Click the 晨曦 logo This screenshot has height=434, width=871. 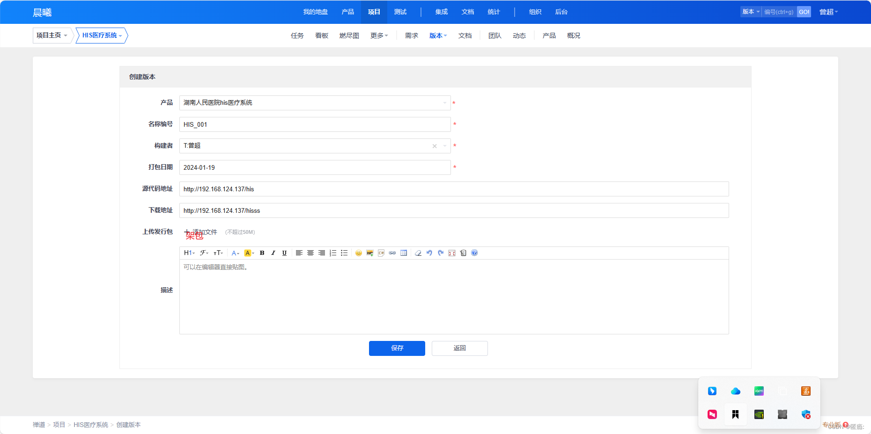click(x=42, y=13)
